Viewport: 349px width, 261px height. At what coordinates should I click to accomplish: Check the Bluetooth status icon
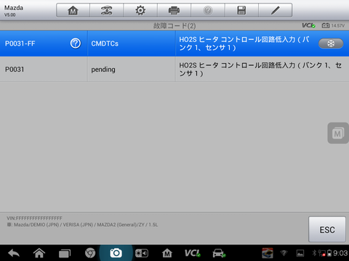314,253
